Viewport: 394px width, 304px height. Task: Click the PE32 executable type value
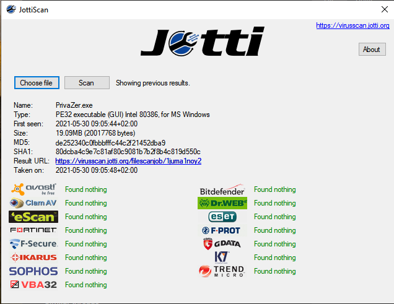tap(133, 115)
